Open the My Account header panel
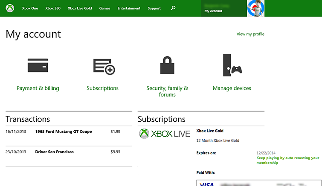 click(223, 8)
